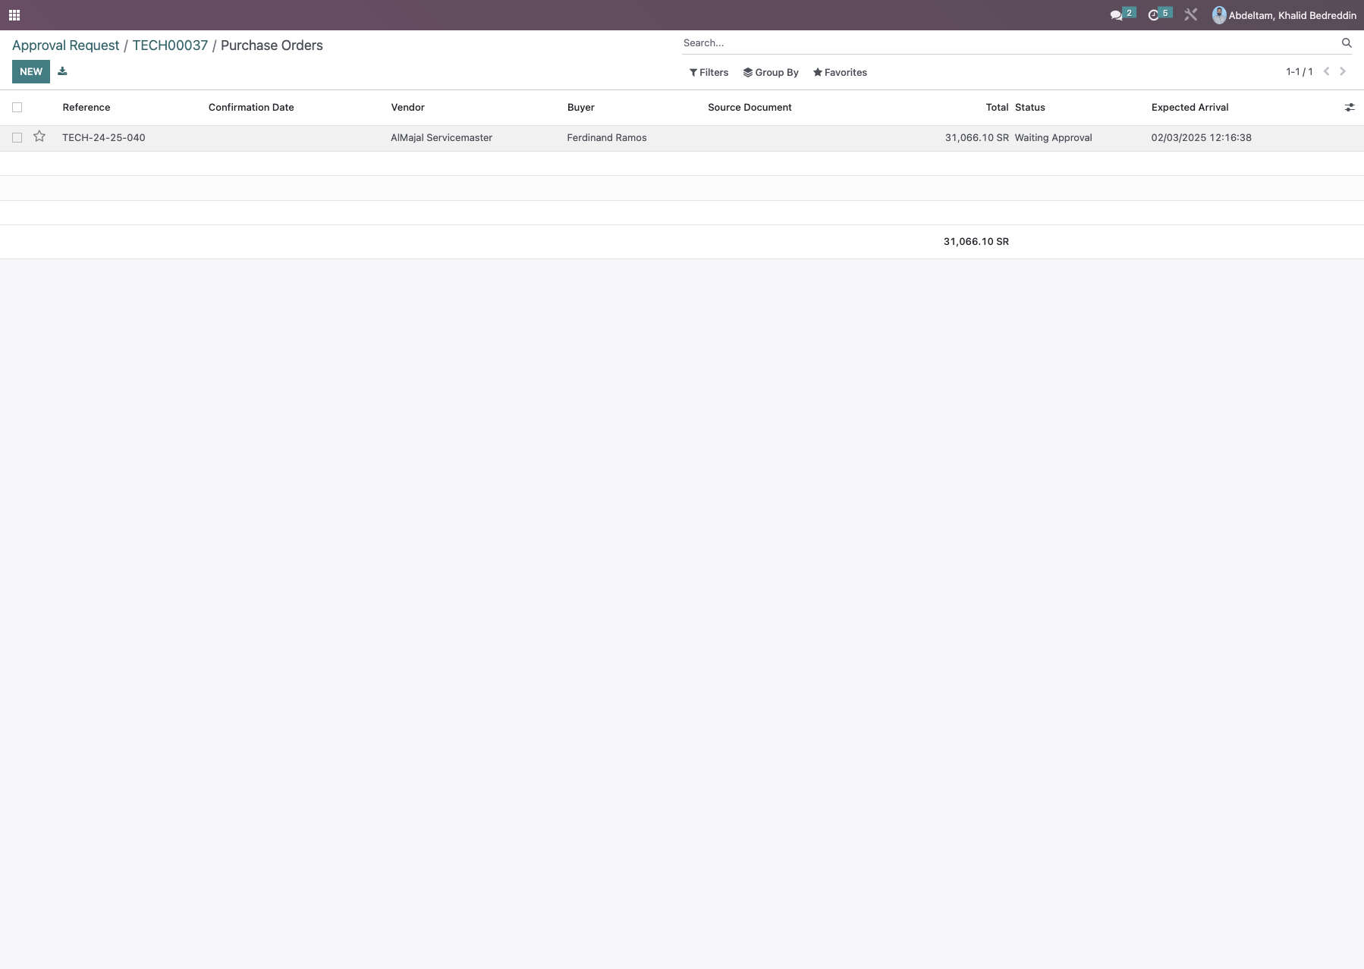
Task: Go to the next page arrow
Action: (1343, 71)
